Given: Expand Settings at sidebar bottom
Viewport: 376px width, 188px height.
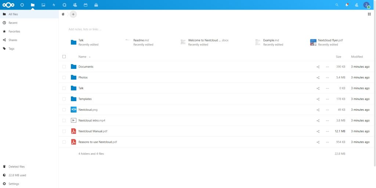Looking at the screenshot, I should click(x=29, y=184).
